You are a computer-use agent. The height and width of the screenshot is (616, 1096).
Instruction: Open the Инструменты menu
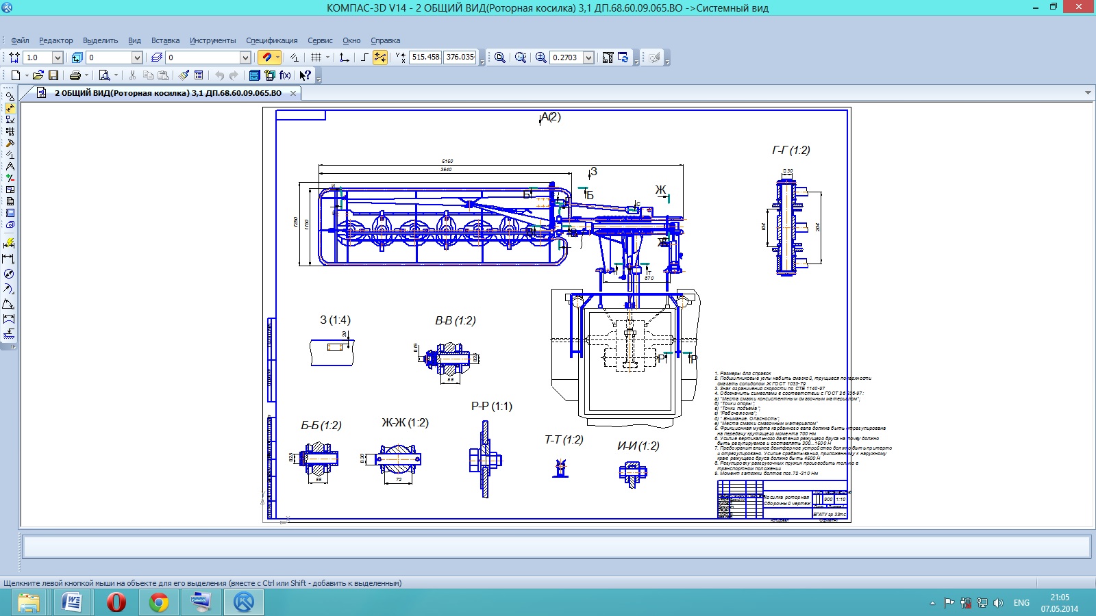tap(212, 40)
